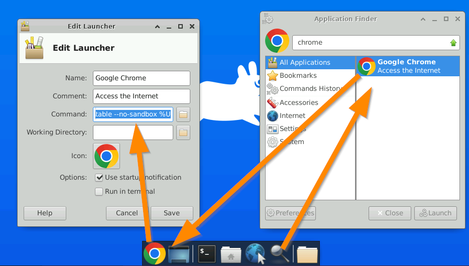Open Edit Launcher window menu icon

coord(25,26)
